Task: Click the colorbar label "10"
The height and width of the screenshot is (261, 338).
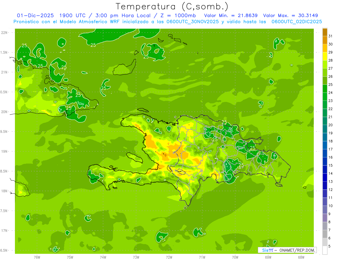Action: coord(331,206)
